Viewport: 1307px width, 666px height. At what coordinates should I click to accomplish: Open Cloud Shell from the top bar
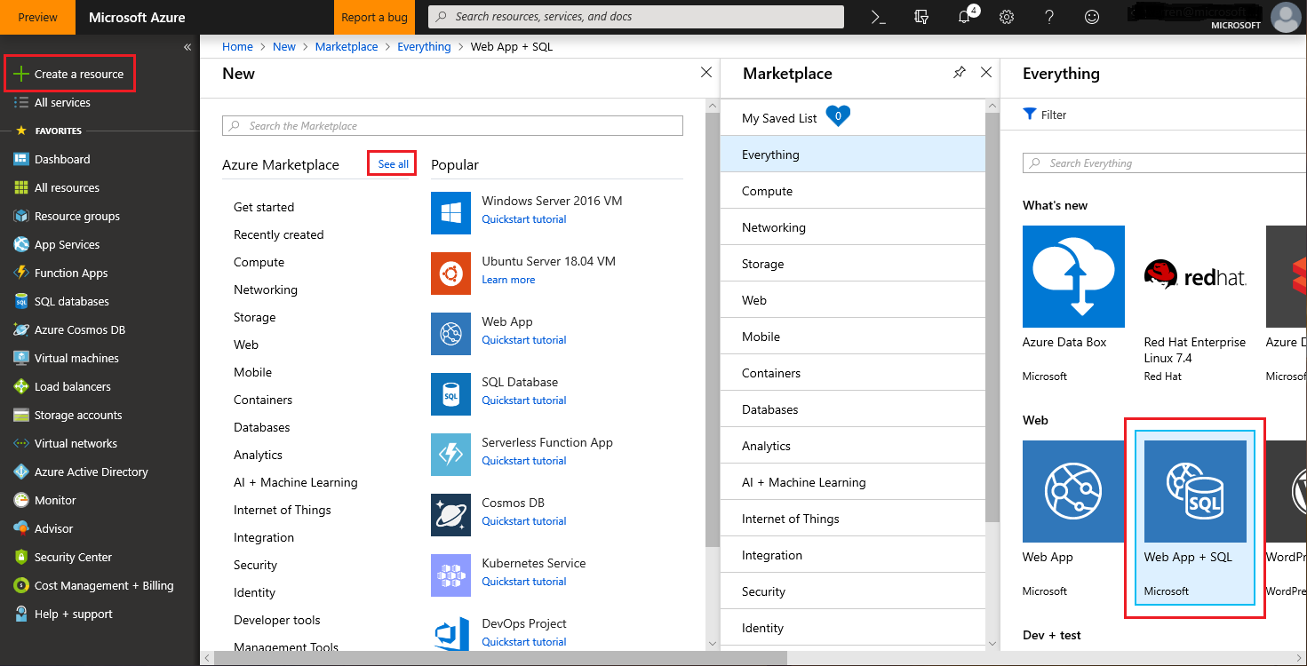click(878, 16)
